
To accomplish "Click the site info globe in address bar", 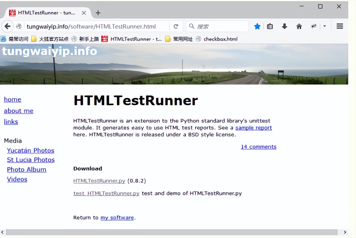I will [x=19, y=26].
